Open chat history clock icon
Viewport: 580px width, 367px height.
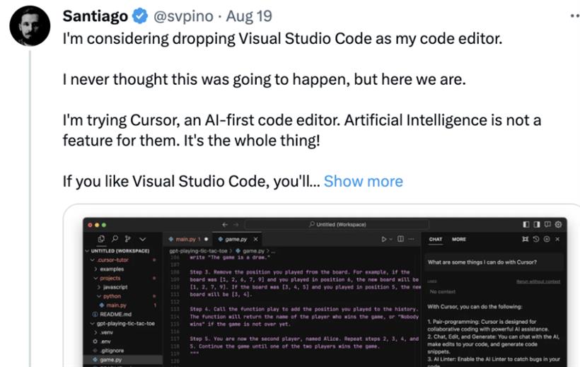(x=536, y=240)
